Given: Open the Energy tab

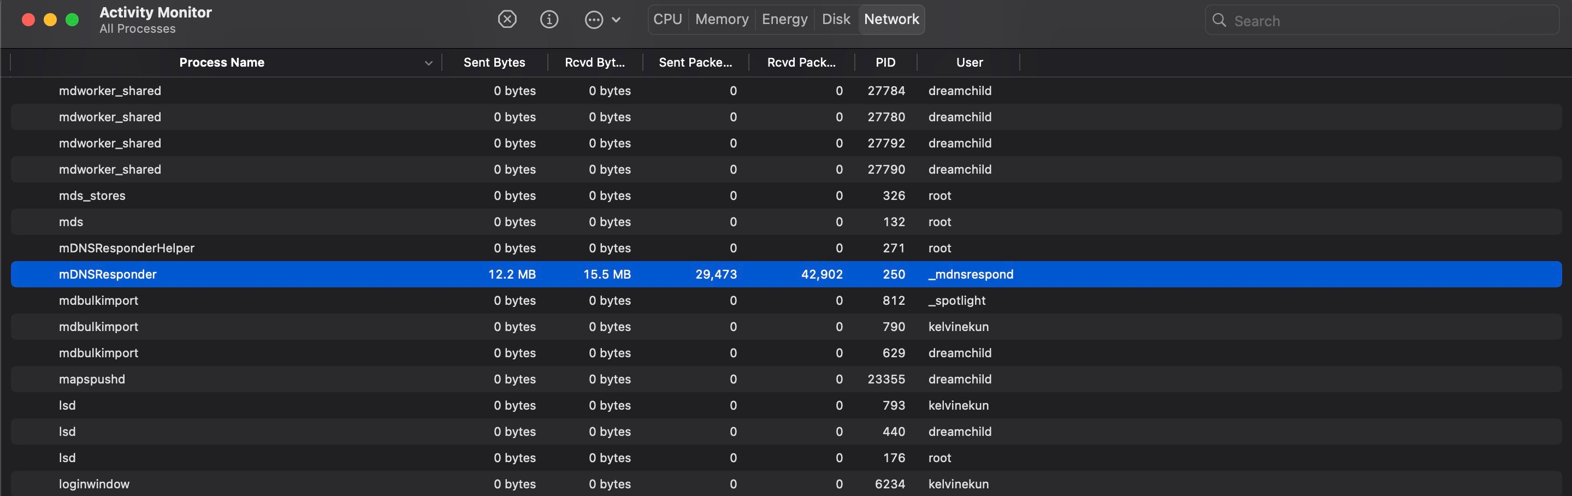Looking at the screenshot, I should 784,20.
